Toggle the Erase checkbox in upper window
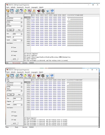The height and width of the screenshot is (135, 105). (x=12, y=48)
